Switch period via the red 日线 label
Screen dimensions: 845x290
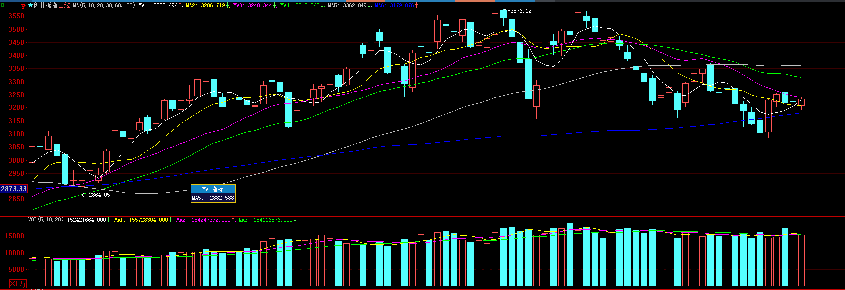(x=64, y=5)
